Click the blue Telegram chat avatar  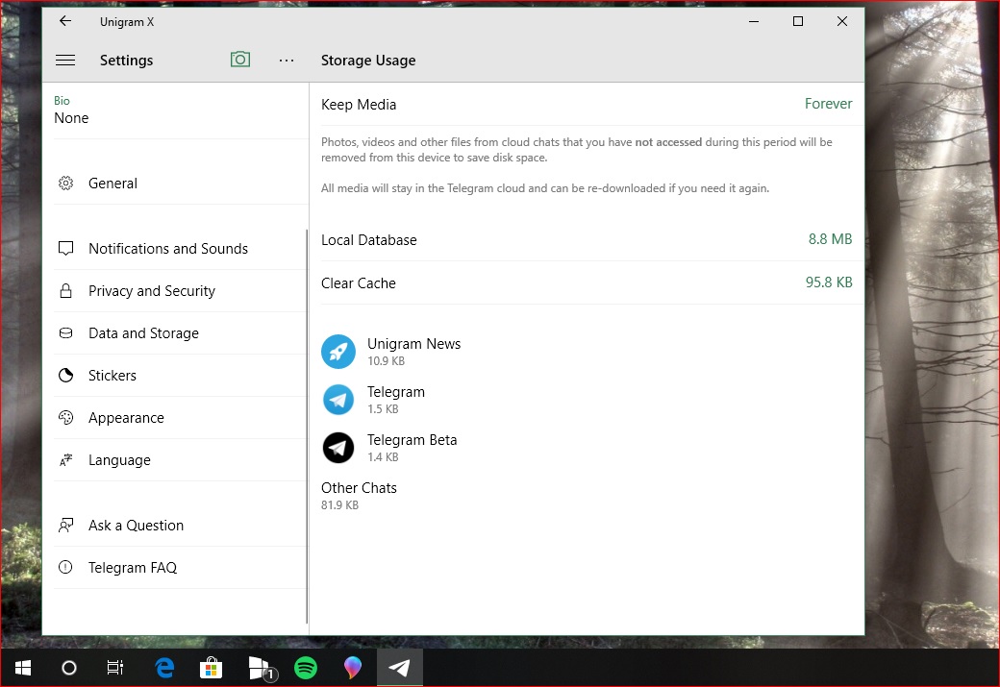338,400
